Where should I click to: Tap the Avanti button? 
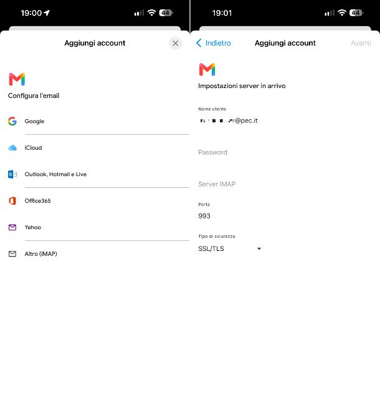[361, 43]
